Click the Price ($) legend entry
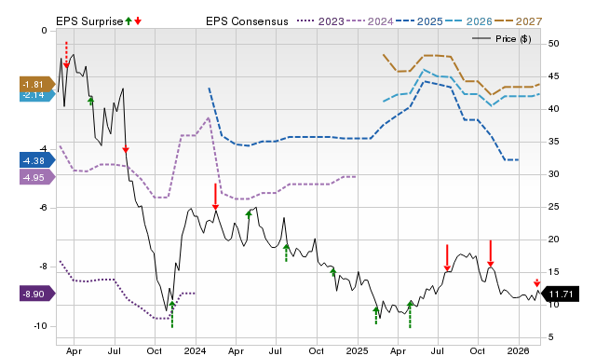Screen dimensions: 596x356 pyautogui.click(x=502, y=39)
